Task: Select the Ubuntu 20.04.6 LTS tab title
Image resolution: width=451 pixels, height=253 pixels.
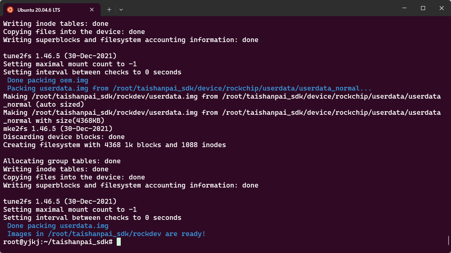Action: pos(39,10)
